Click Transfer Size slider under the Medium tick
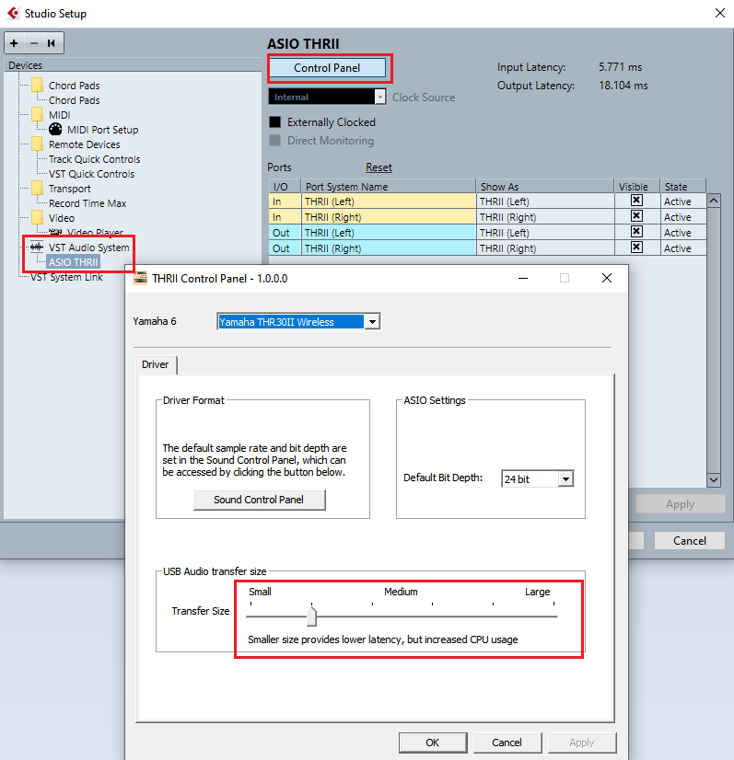 pyautogui.click(x=402, y=616)
